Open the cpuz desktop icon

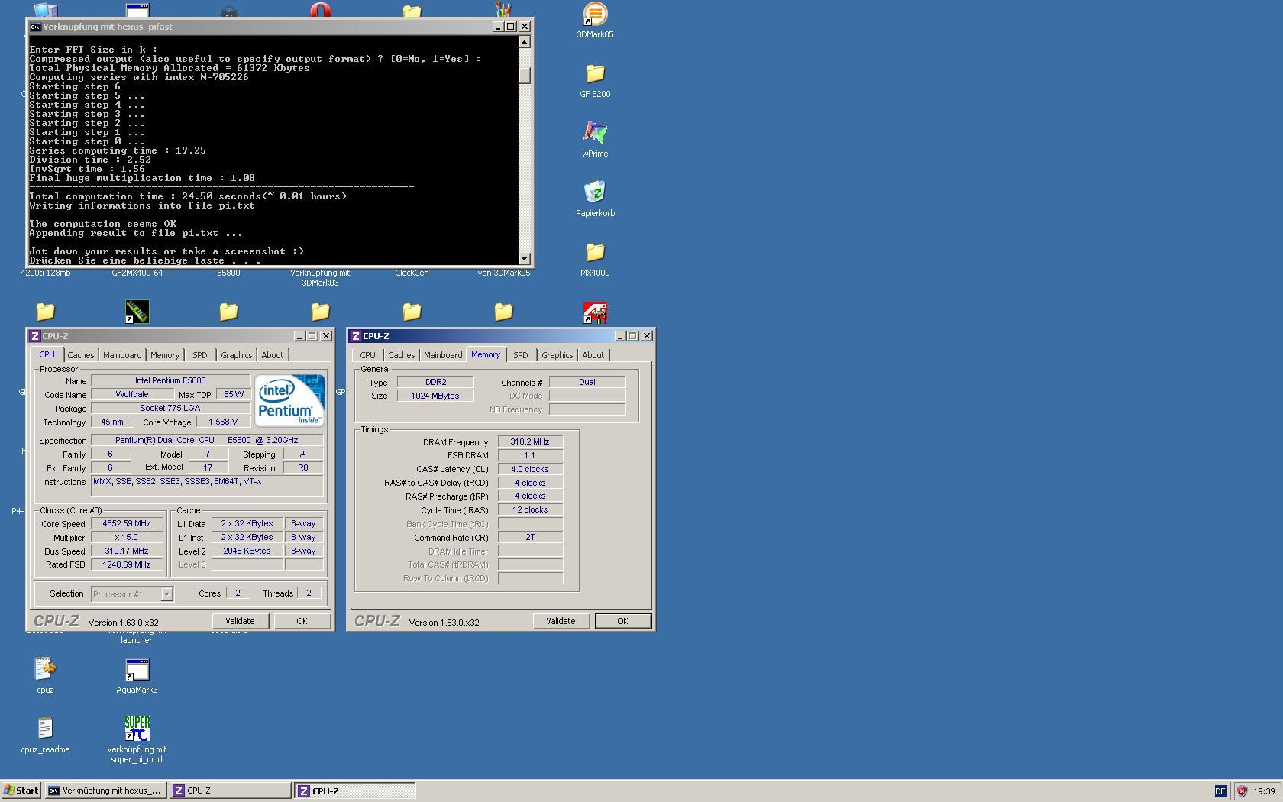click(45, 669)
